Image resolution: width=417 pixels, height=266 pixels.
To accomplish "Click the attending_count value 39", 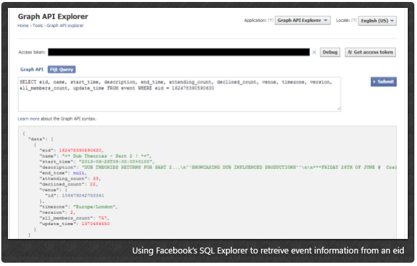I will click(x=95, y=179).
